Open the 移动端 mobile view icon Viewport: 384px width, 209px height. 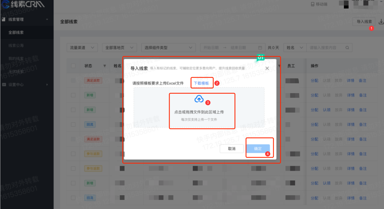(x=312, y=4)
